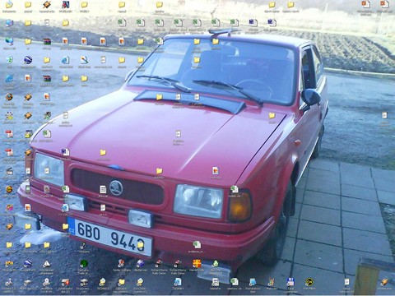The height and width of the screenshot is (296, 395).
Task: Select the My Computer desktop icon
Action: (x=9, y=23)
